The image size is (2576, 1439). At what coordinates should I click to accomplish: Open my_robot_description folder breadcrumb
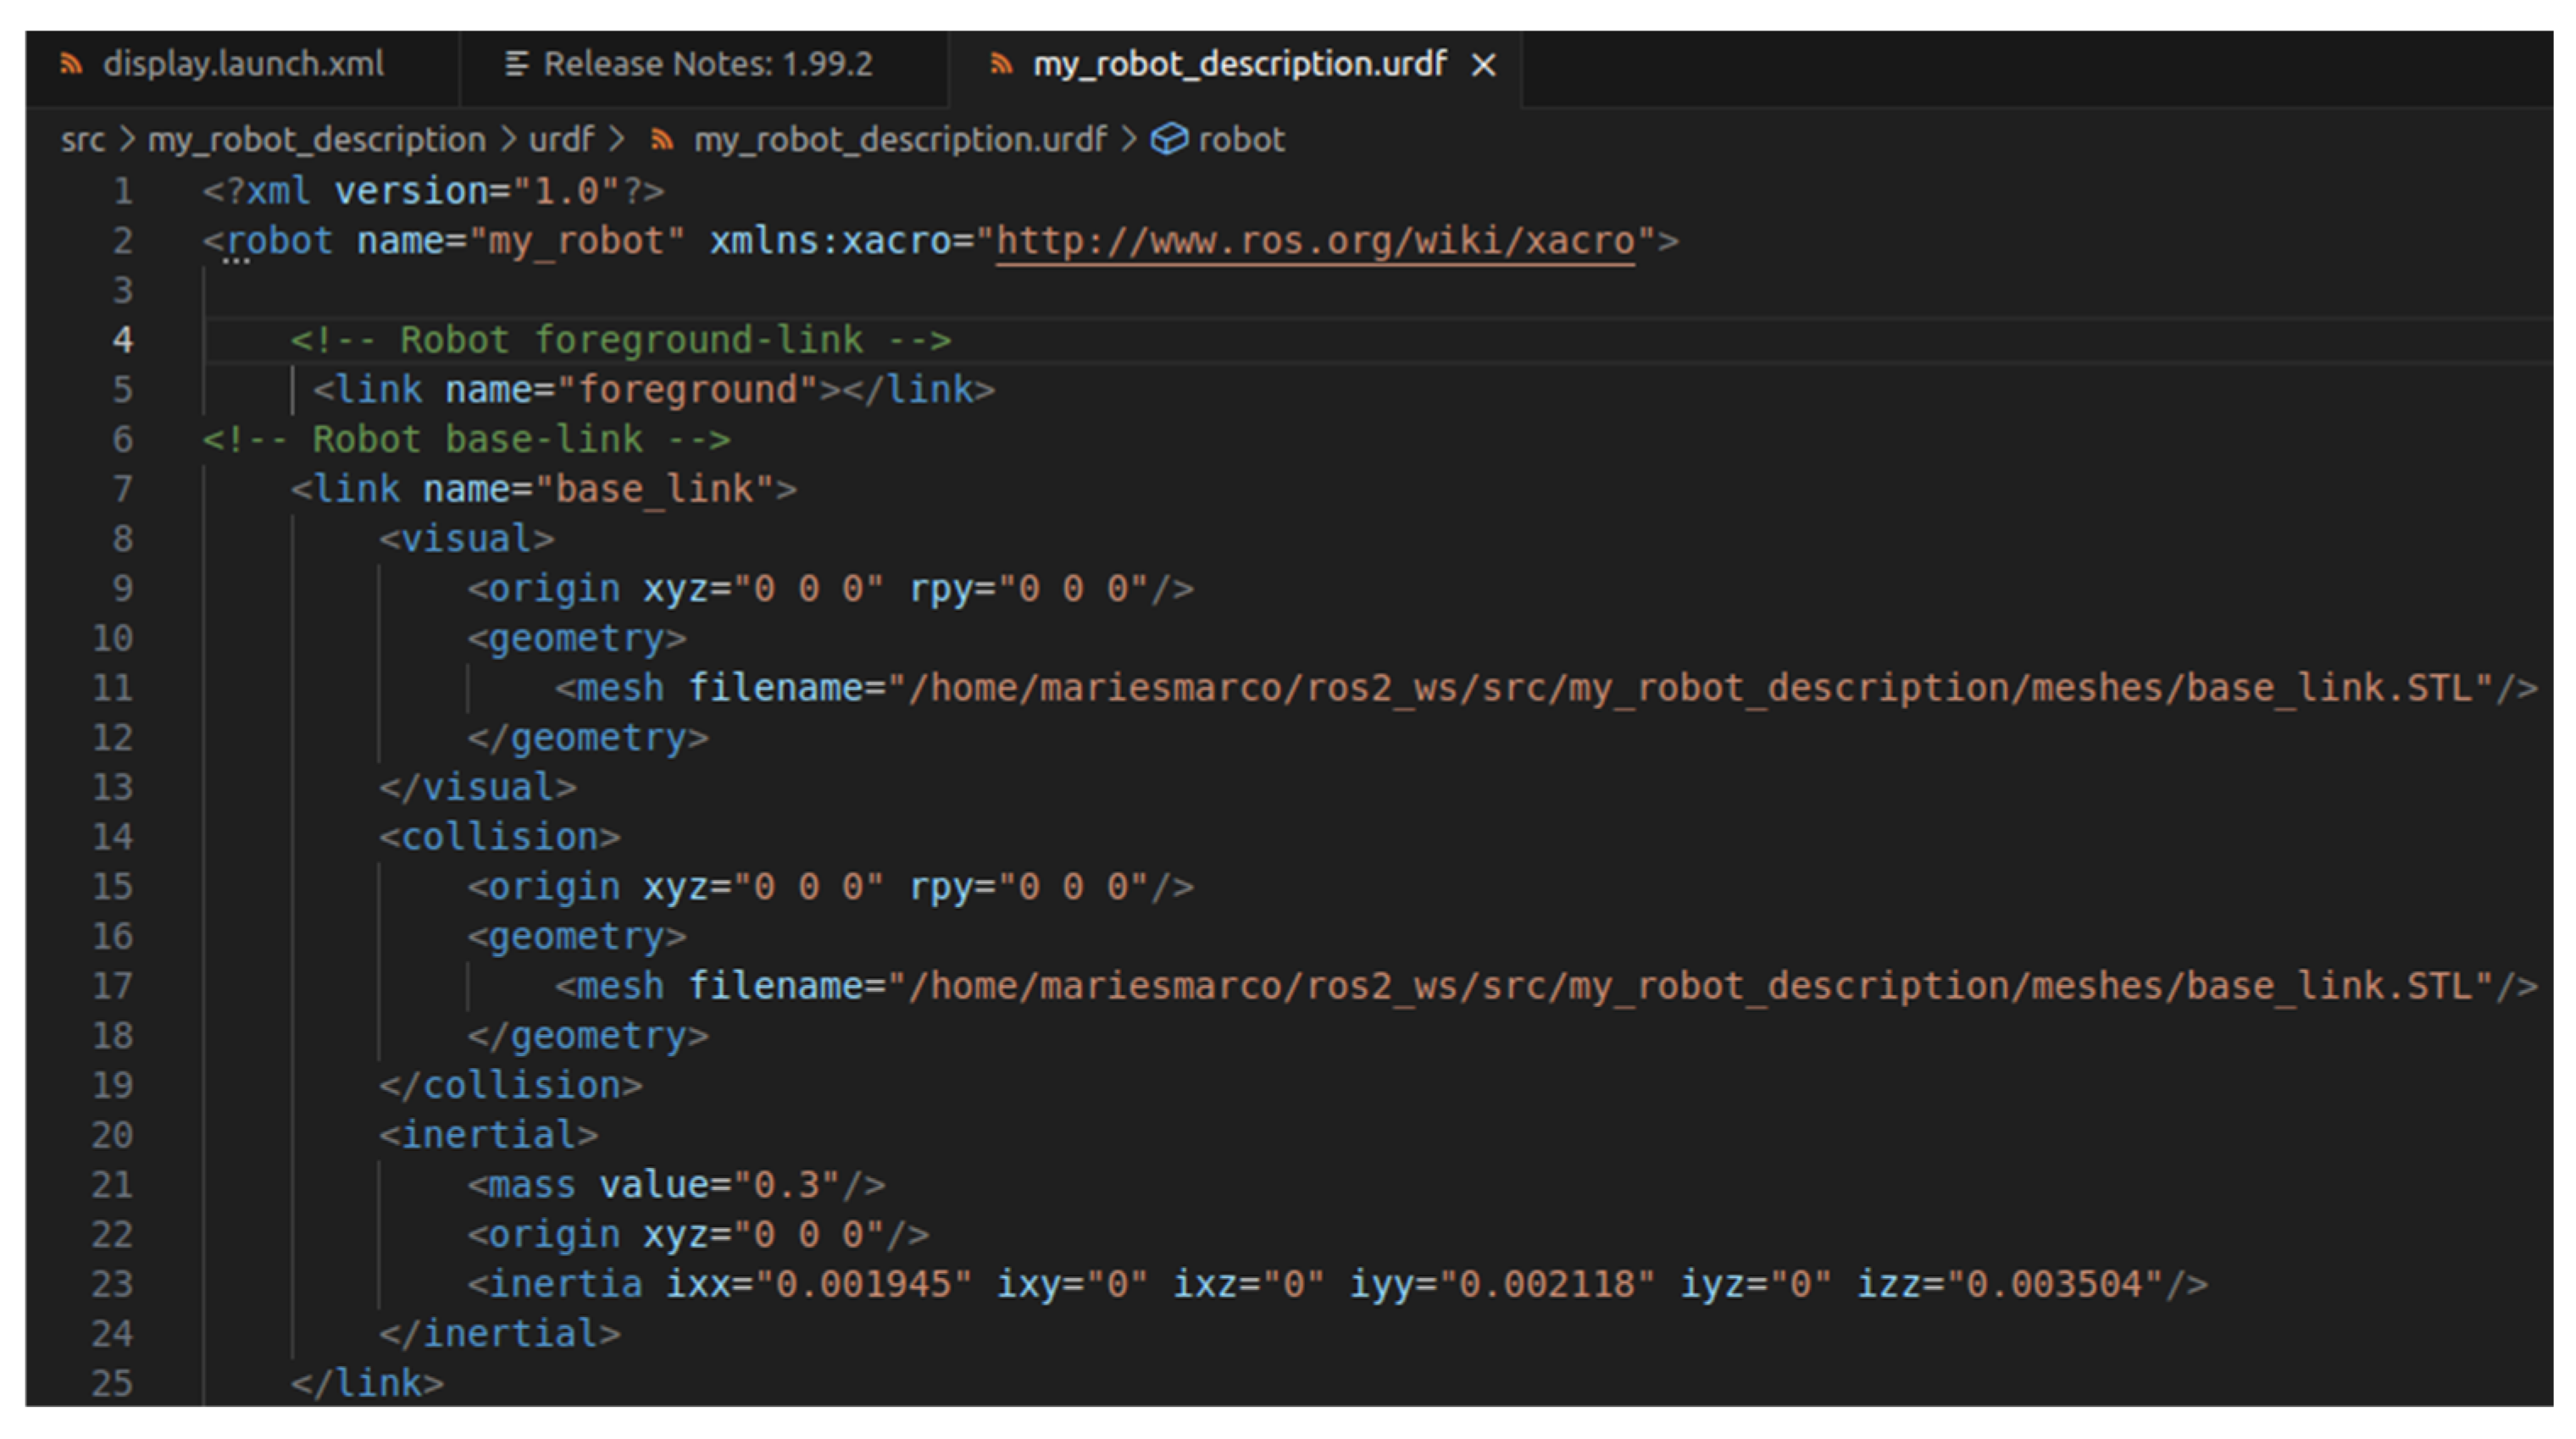point(316,140)
